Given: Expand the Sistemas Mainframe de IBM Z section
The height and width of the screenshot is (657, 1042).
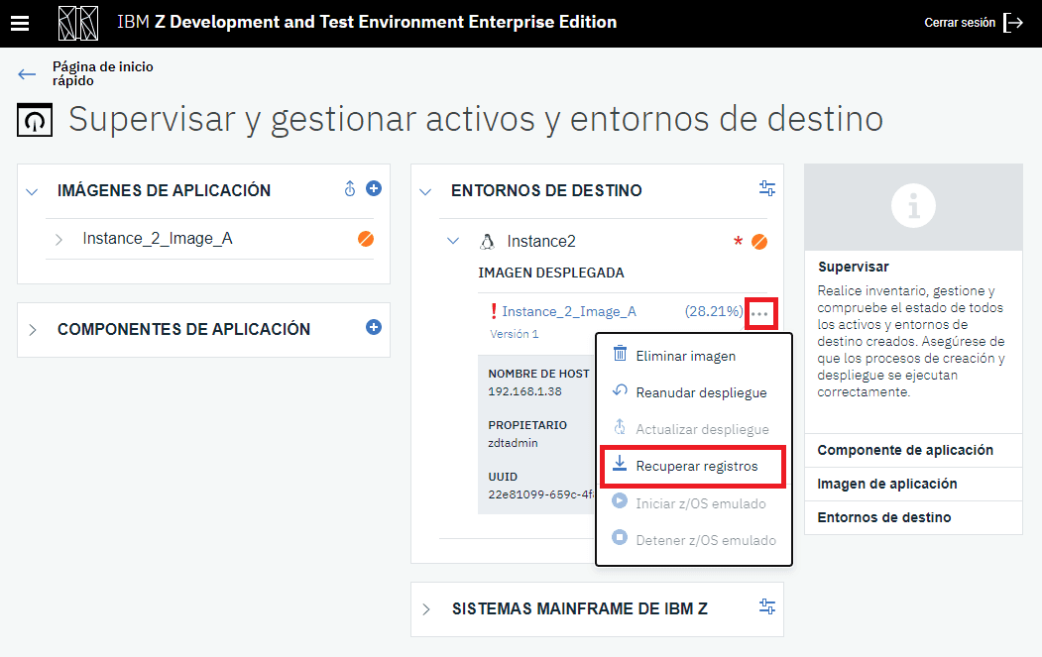Looking at the screenshot, I should [425, 609].
